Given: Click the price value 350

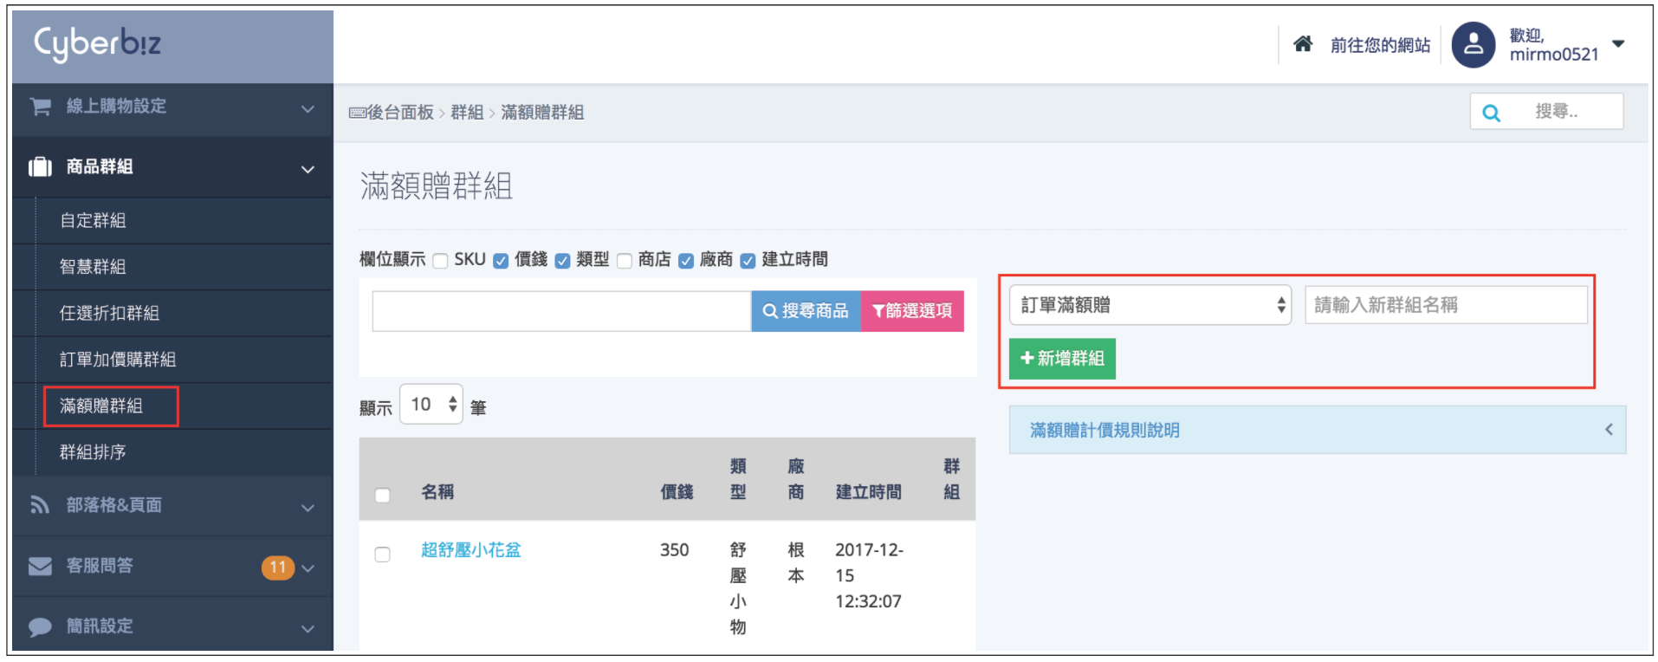Looking at the screenshot, I should click(675, 550).
